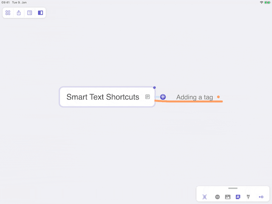Open the note icon on Smart Text Shortcuts node

point(147,97)
